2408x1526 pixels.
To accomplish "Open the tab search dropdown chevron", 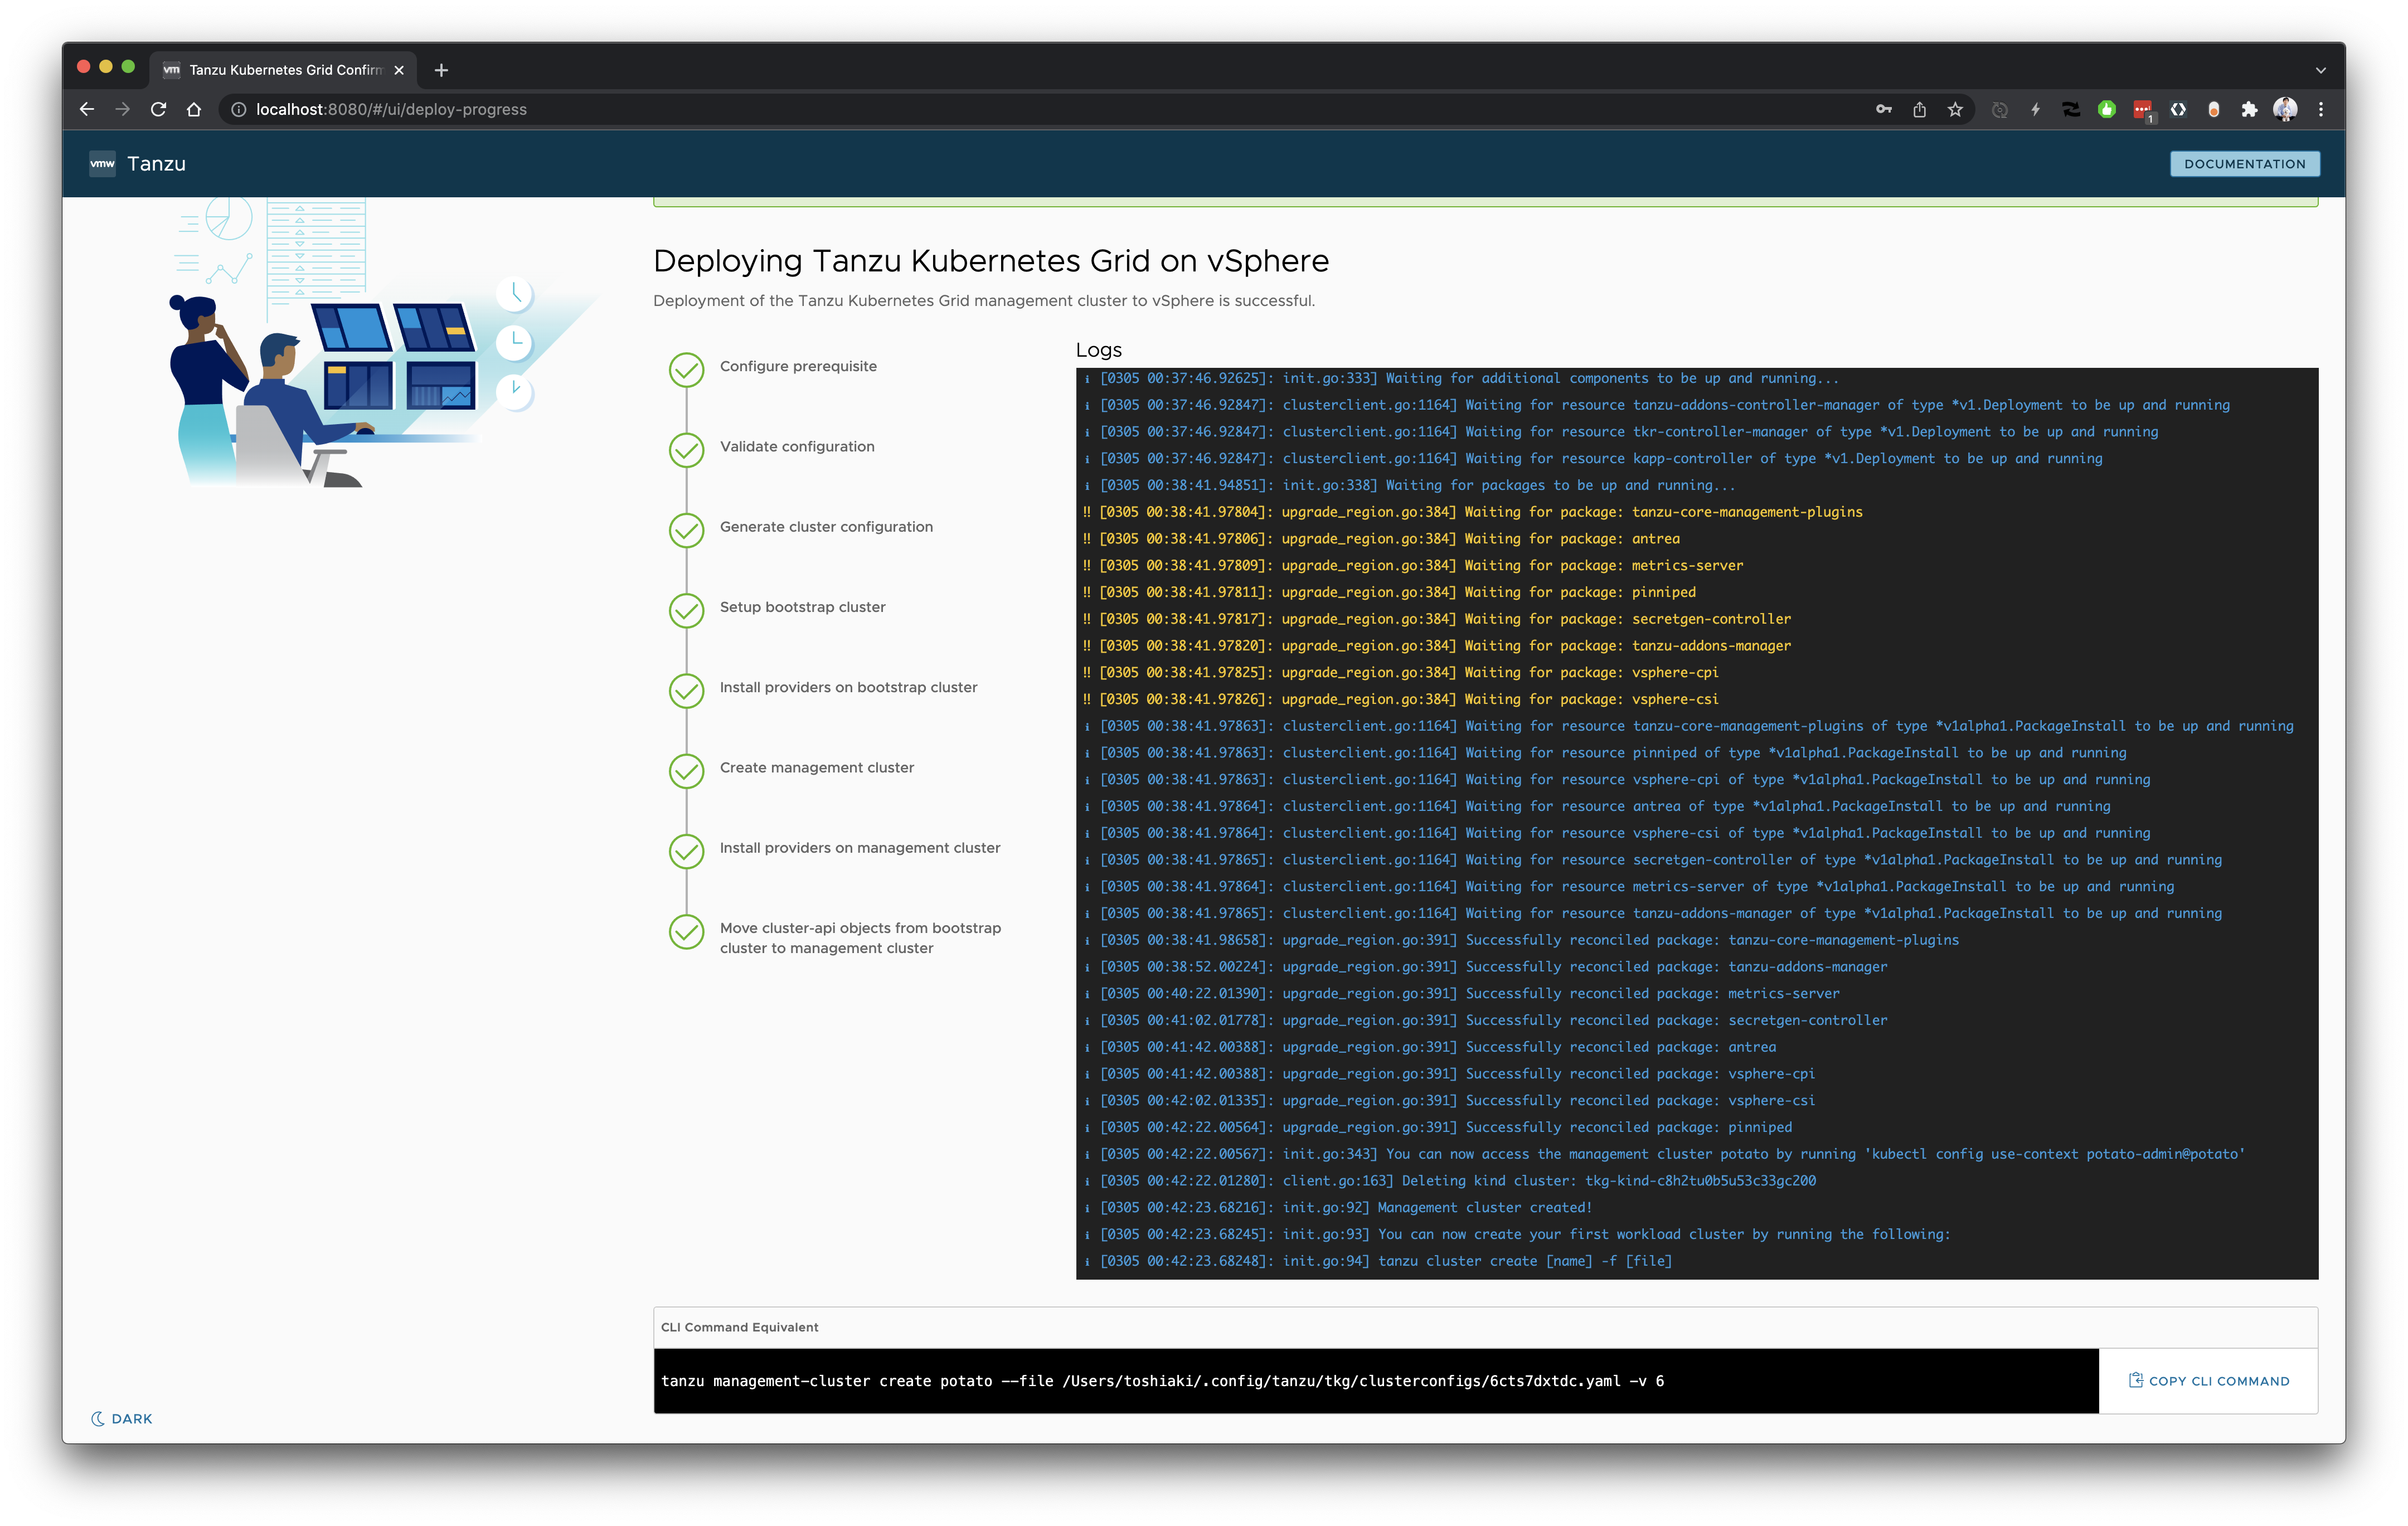I will click(x=2321, y=70).
